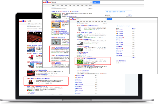Click the camera icon in the top search box
Viewport: 158px width, 104px height.
coord(90,3)
